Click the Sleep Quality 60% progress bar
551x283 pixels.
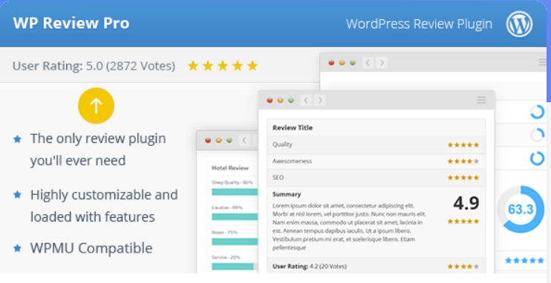click(x=235, y=192)
